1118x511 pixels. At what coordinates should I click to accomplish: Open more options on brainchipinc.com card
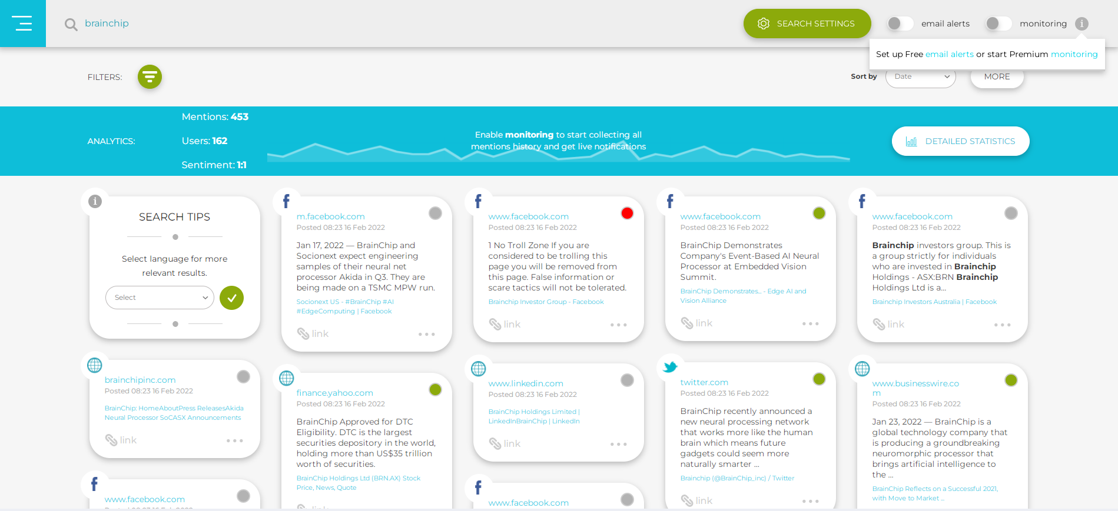point(235,440)
